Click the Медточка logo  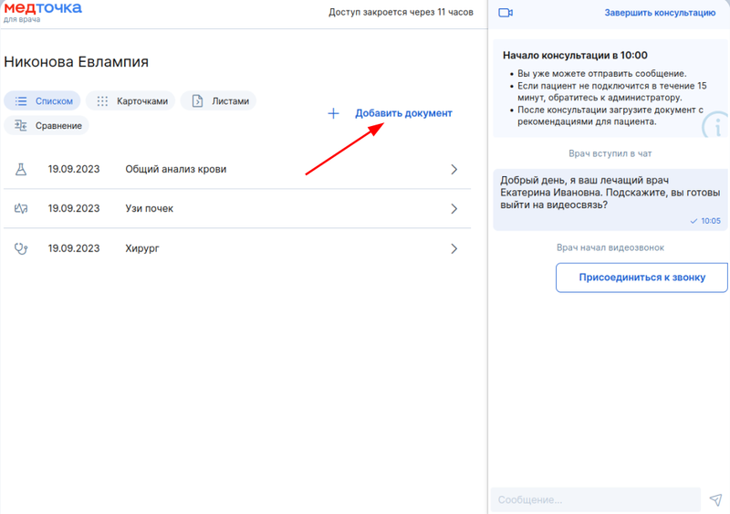tap(42, 12)
